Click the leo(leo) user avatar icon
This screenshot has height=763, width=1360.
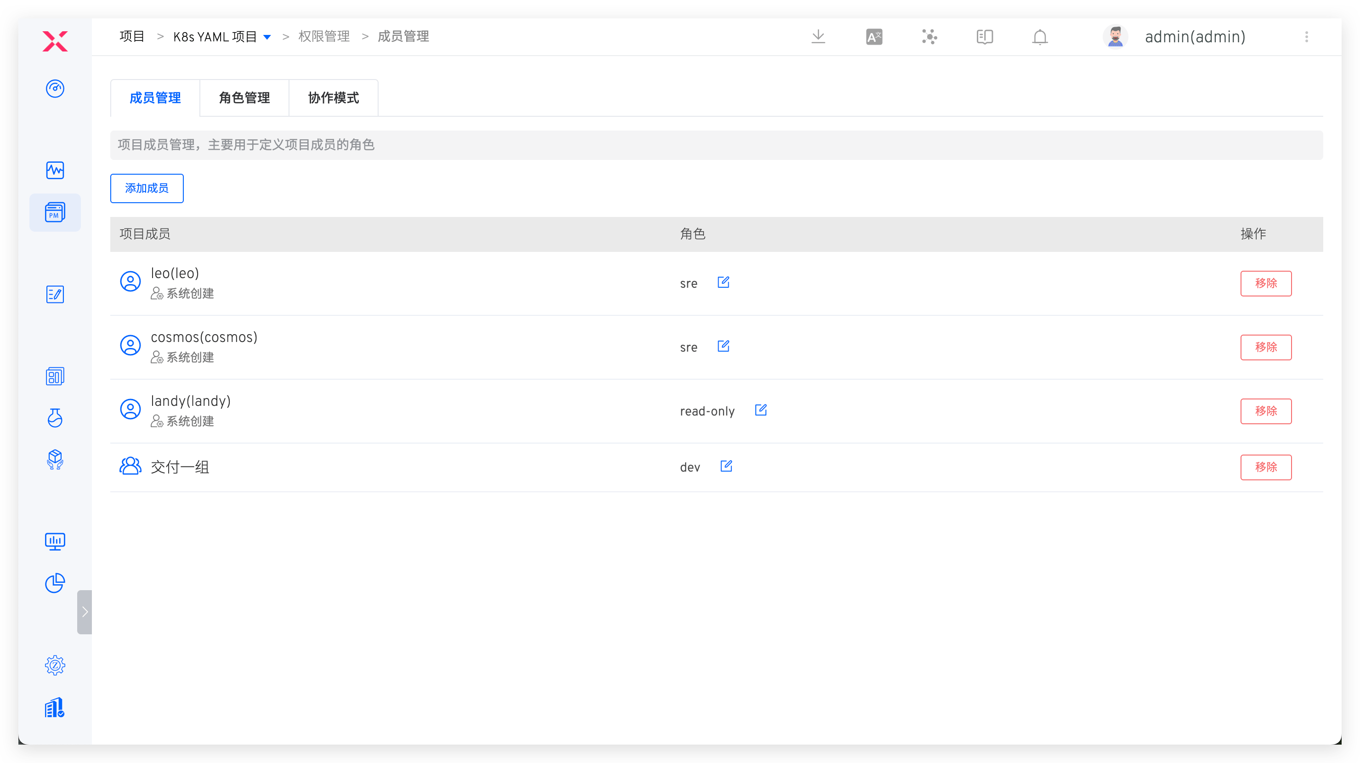[130, 281]
